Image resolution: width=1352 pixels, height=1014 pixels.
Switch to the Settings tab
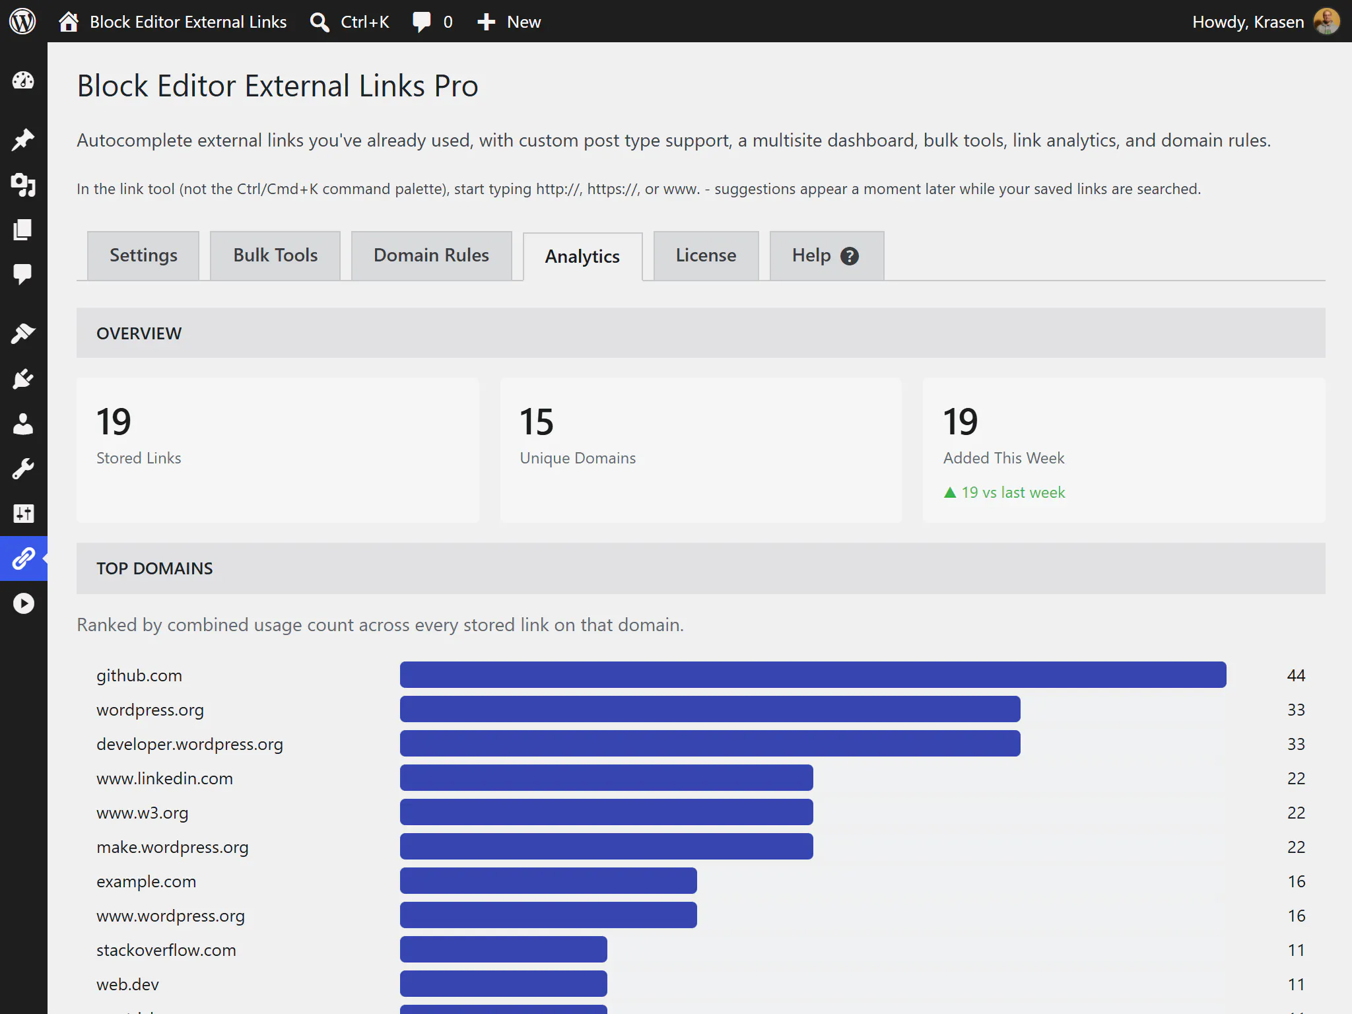(x=143, y=255)
